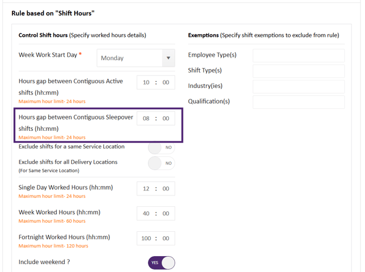
Task: Toggle Exclude shifts for a same Service Location
Action: click(161, 147)
